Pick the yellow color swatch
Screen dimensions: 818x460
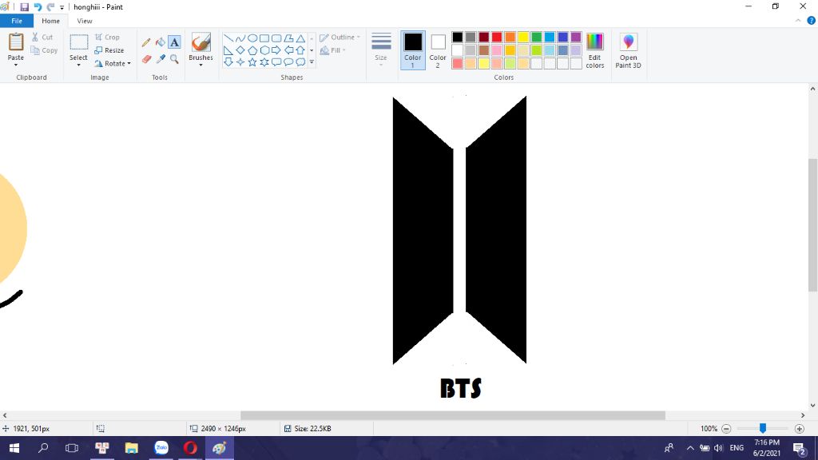click(x=523, y=37)
